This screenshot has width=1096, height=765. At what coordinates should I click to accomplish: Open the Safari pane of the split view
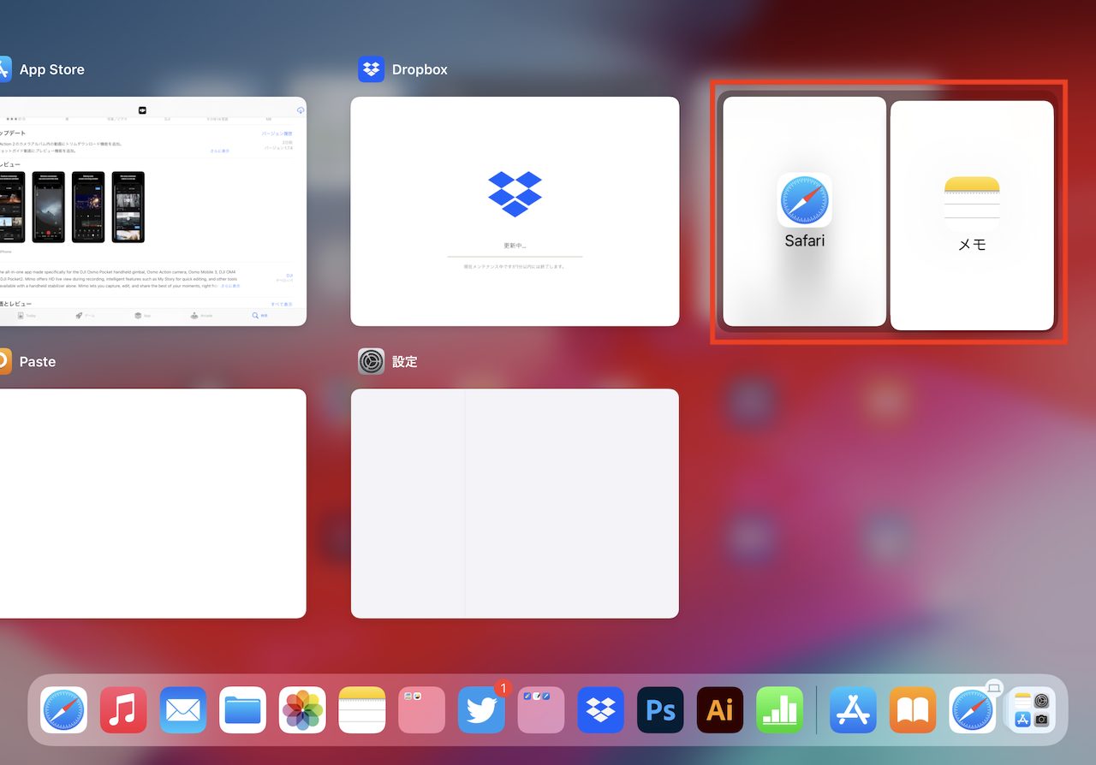(805, 211)
